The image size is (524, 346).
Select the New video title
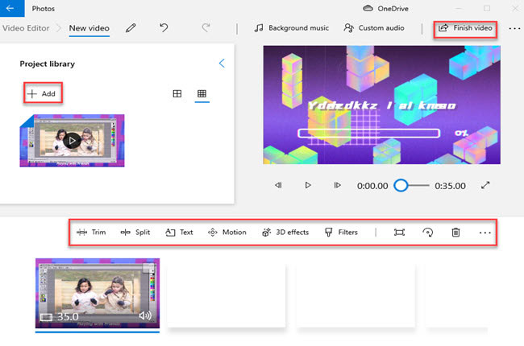point(89,28)
